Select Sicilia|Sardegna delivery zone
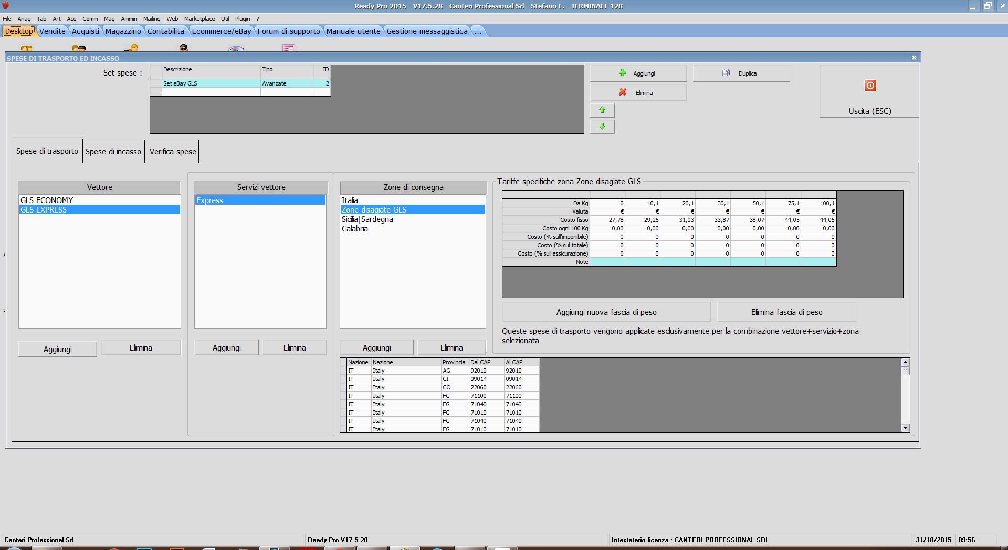The width and height of the screenshot is (1008, 550). pyautogui.click(x=367, y=219)
